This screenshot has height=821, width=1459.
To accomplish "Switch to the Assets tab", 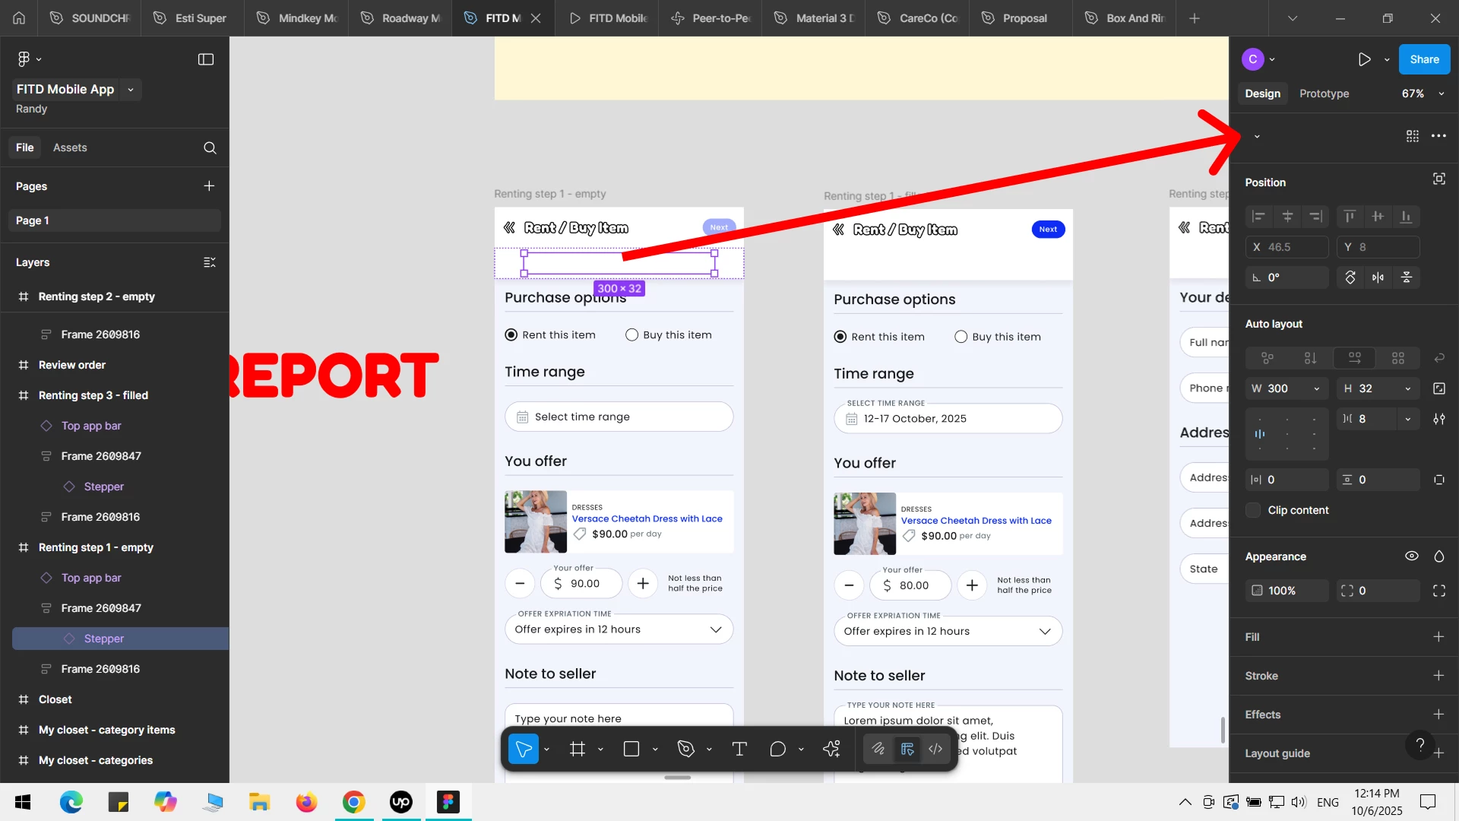I will point(70,147).
